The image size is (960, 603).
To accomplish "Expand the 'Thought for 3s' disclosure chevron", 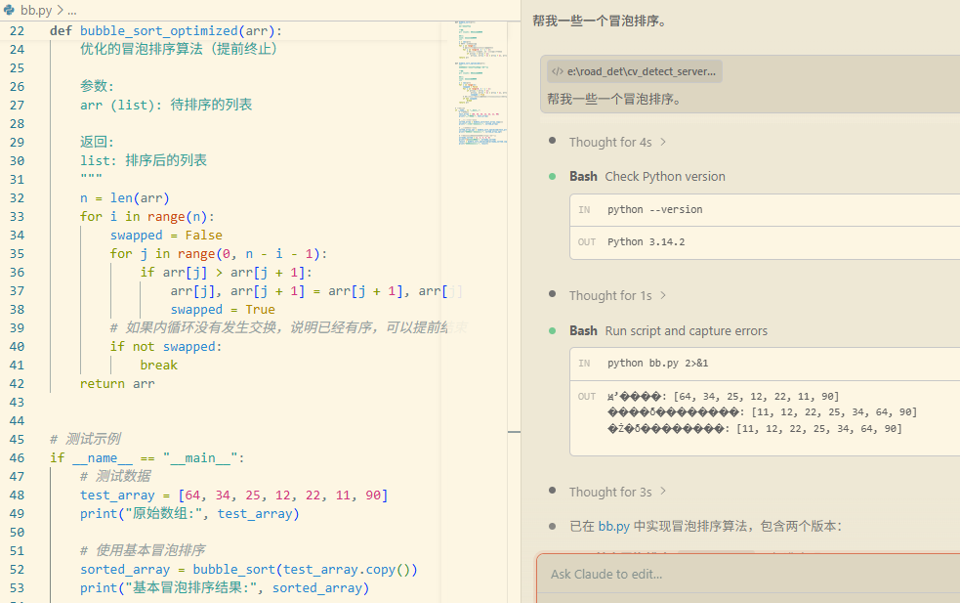I will 664,492.
